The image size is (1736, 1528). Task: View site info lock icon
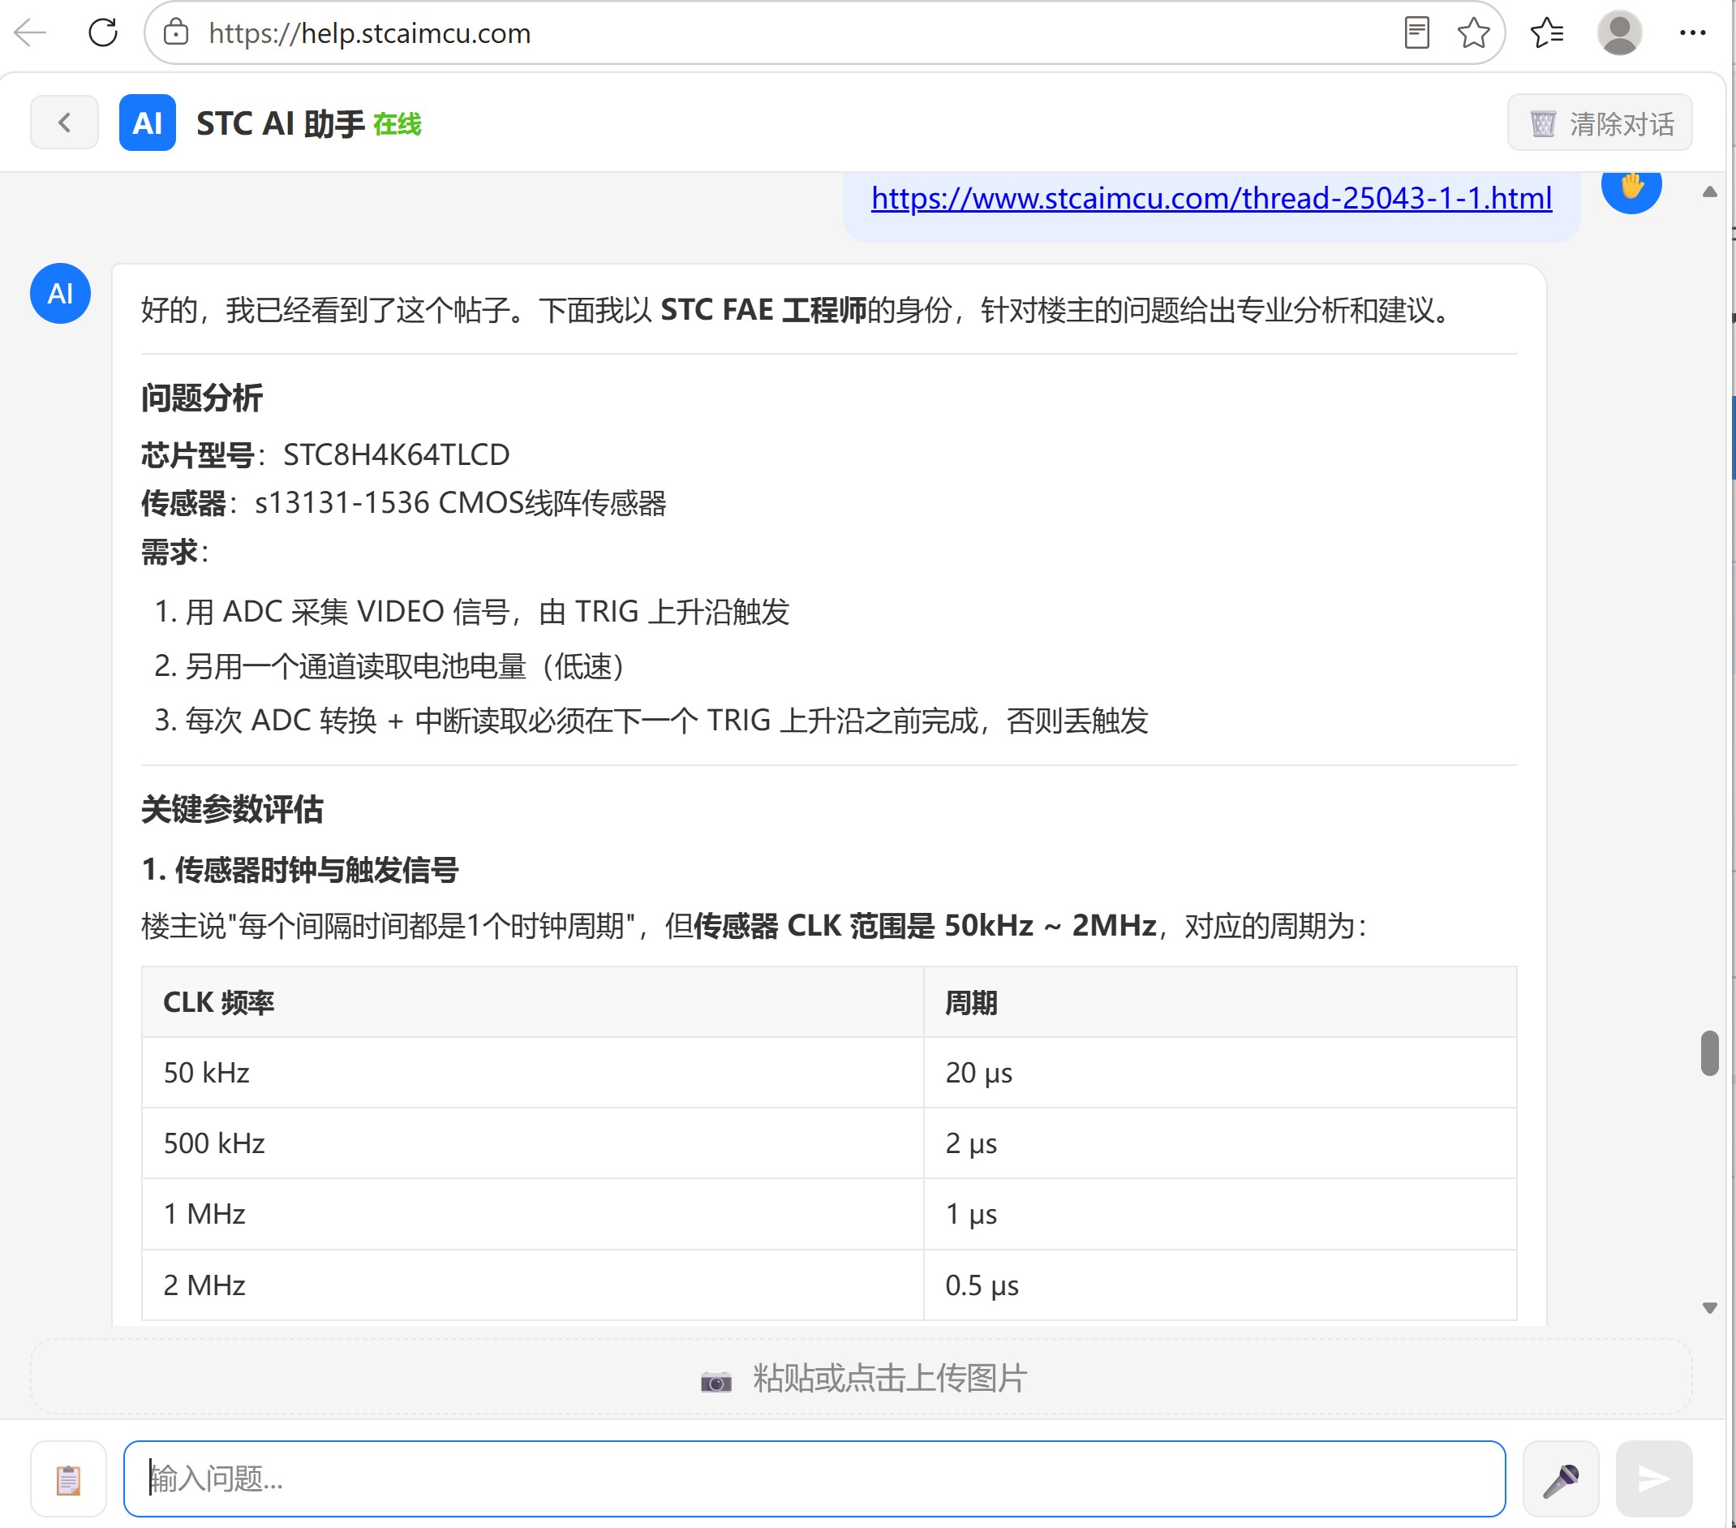pyautogui.click(x=176, y=33)
